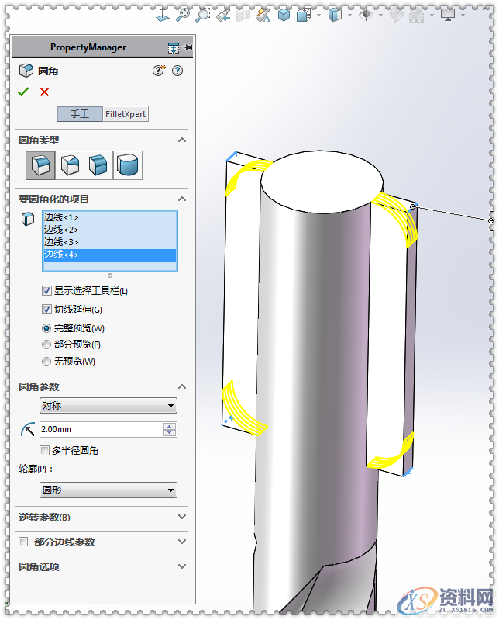Select 无预览(W) radio button
Screen dimensions: 499x620
(46, 362)
